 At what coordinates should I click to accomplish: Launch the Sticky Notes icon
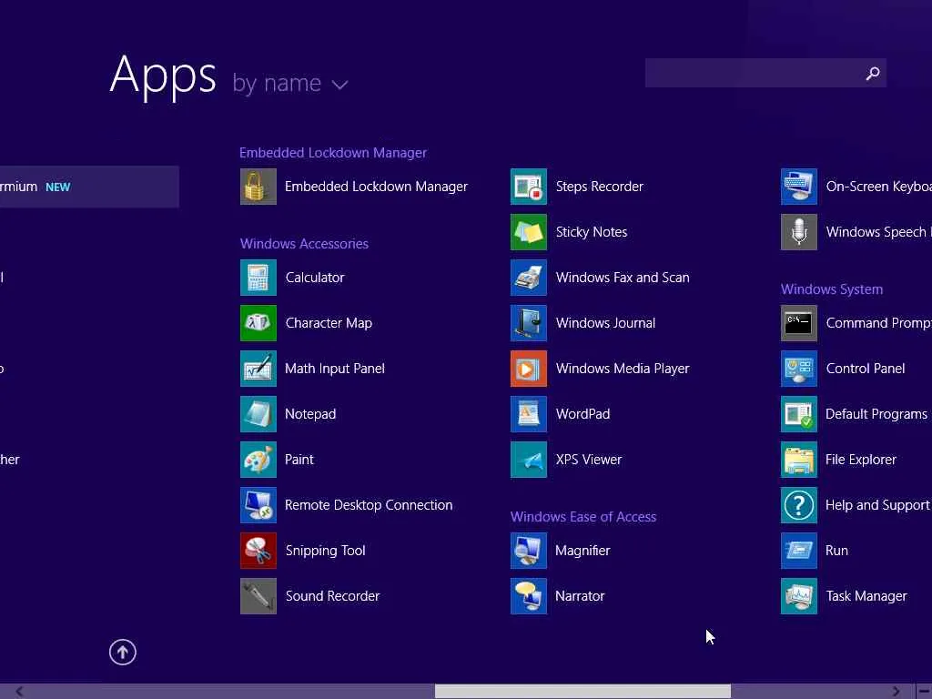pyautogui.click(x=529, y=232)
